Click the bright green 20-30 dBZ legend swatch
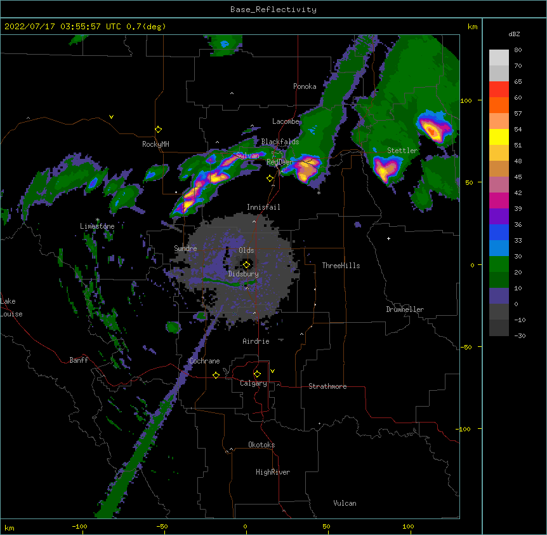The image size is (547, 535). click(x=499, y=264)
